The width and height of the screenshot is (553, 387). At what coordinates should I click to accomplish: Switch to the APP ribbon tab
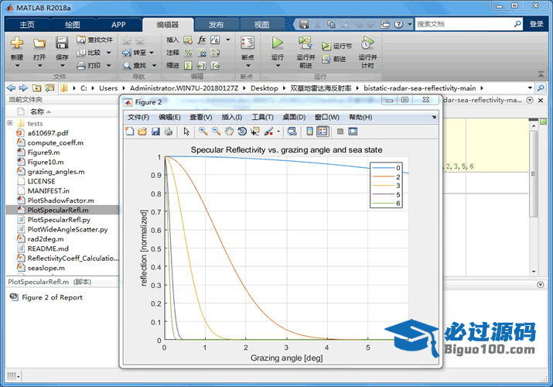click(x=118, y=25)
